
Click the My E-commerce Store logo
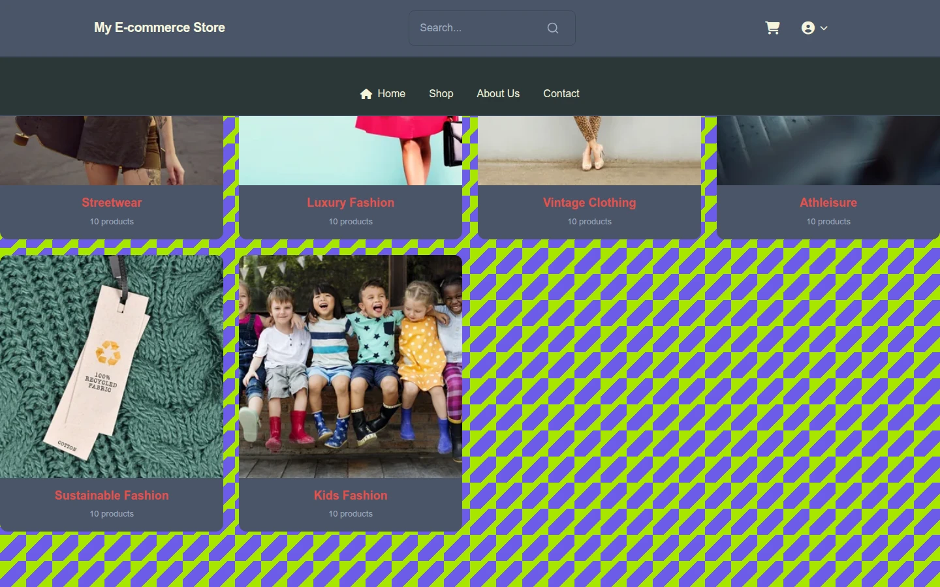[x=159, y=27]
